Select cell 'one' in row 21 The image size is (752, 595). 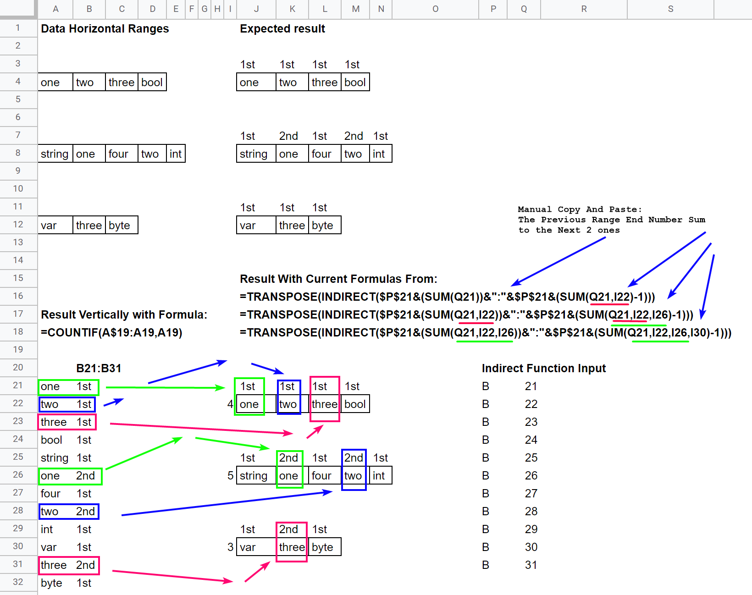pyautogui.click(x=55, y=386)
